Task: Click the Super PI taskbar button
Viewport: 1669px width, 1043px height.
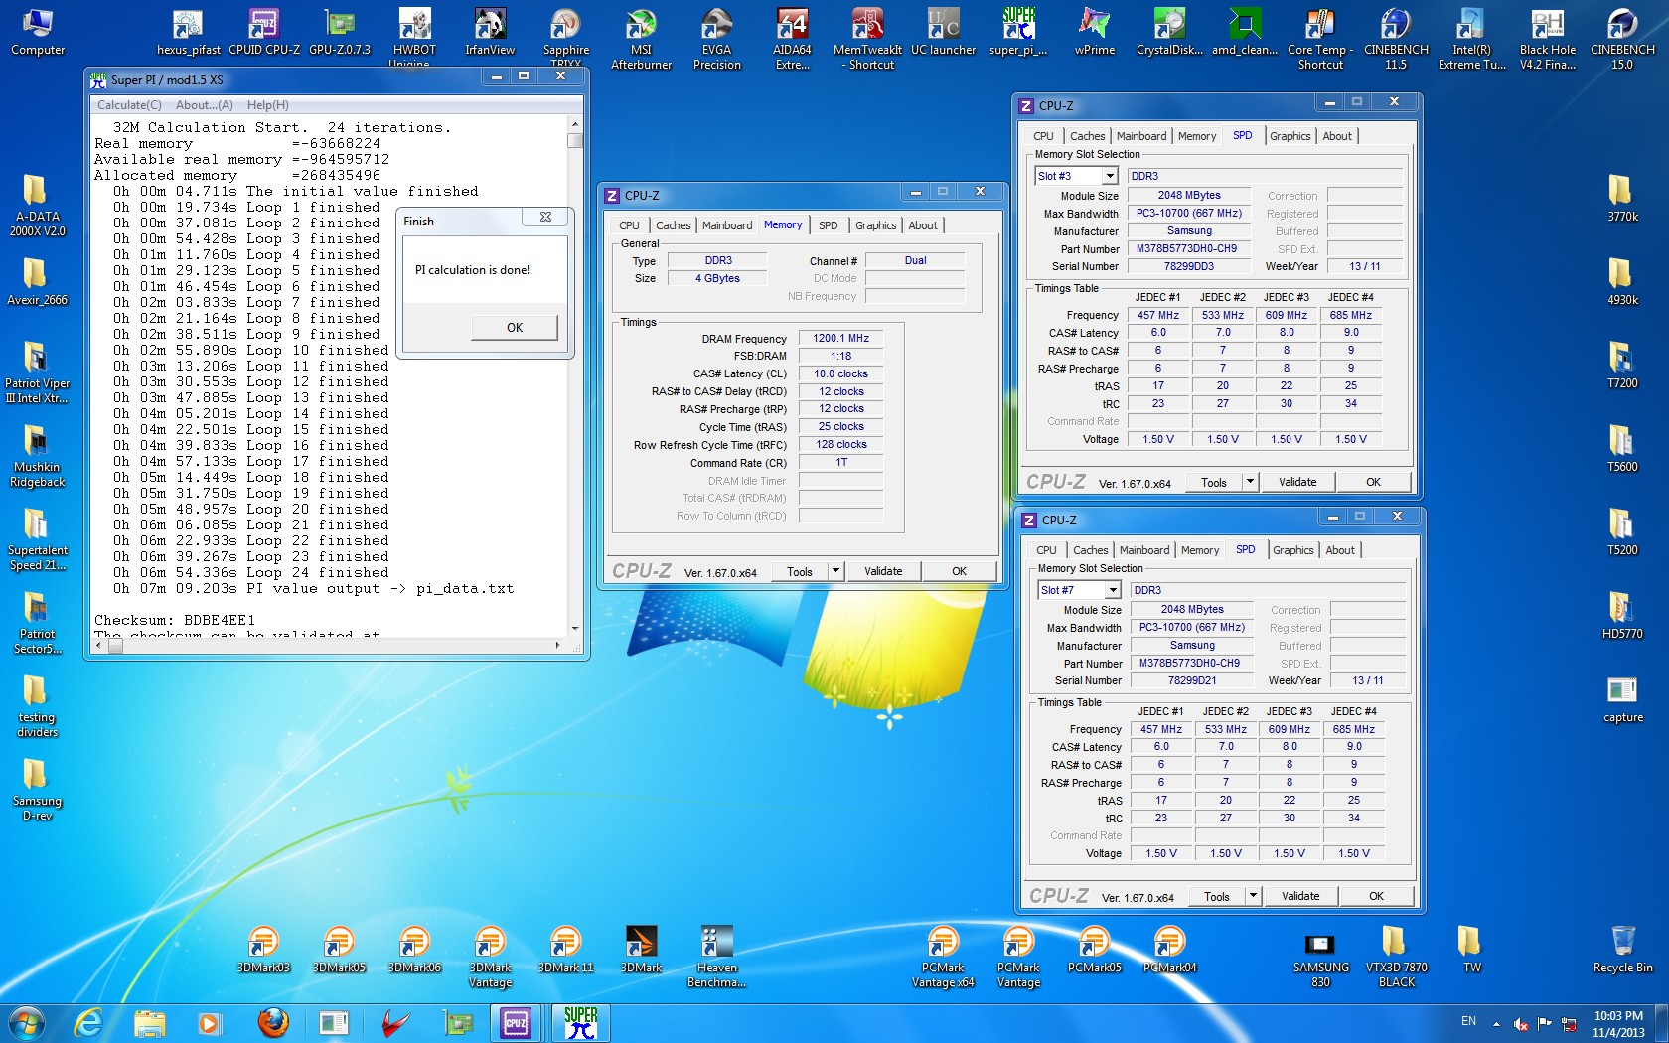Action: (580, 1023)
